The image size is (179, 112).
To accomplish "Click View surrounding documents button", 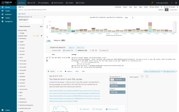I will [152, 71].
